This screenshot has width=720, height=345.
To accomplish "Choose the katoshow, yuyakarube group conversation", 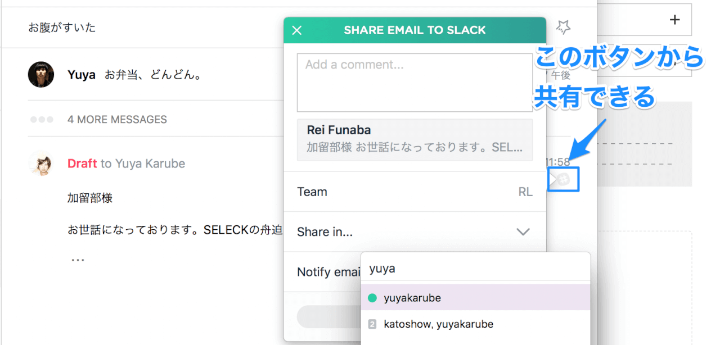I will pyautogui.click(x=475, y=324).
